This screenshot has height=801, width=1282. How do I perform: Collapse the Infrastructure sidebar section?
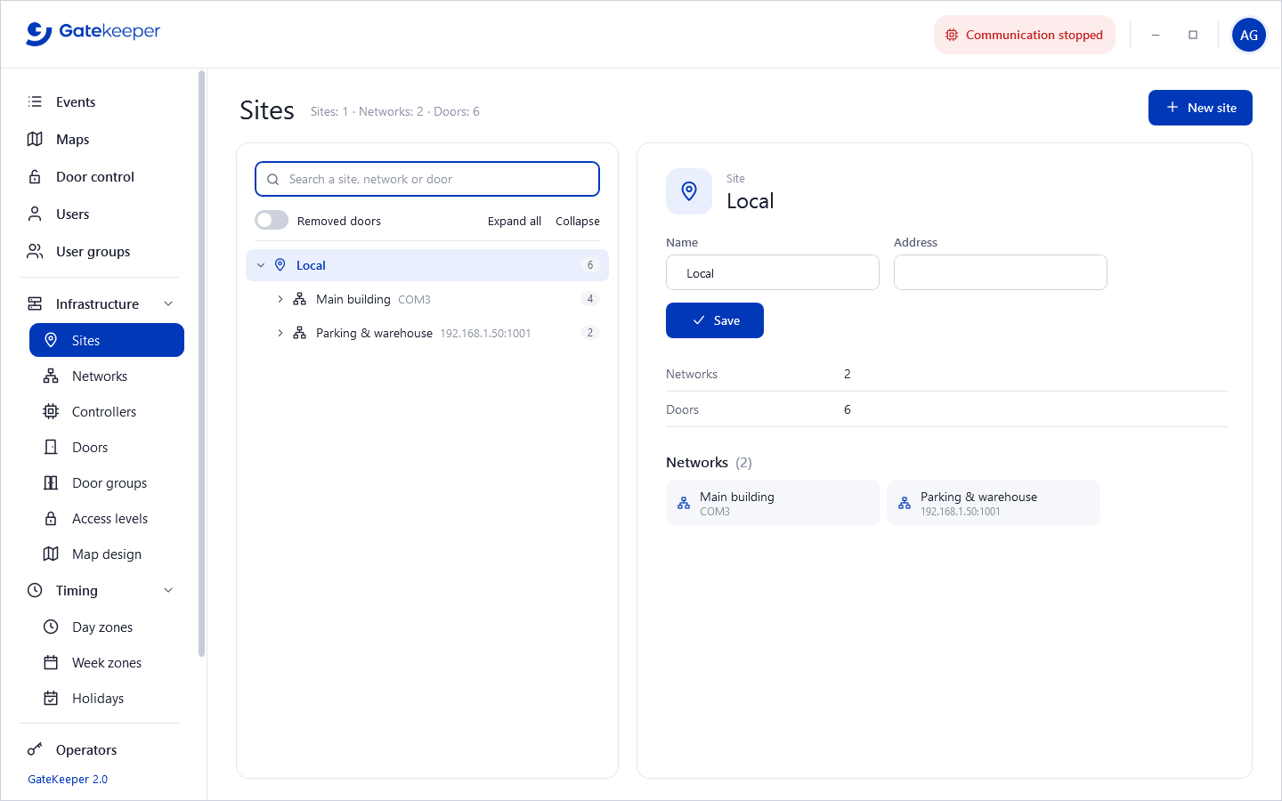click(x=168, y=303)
